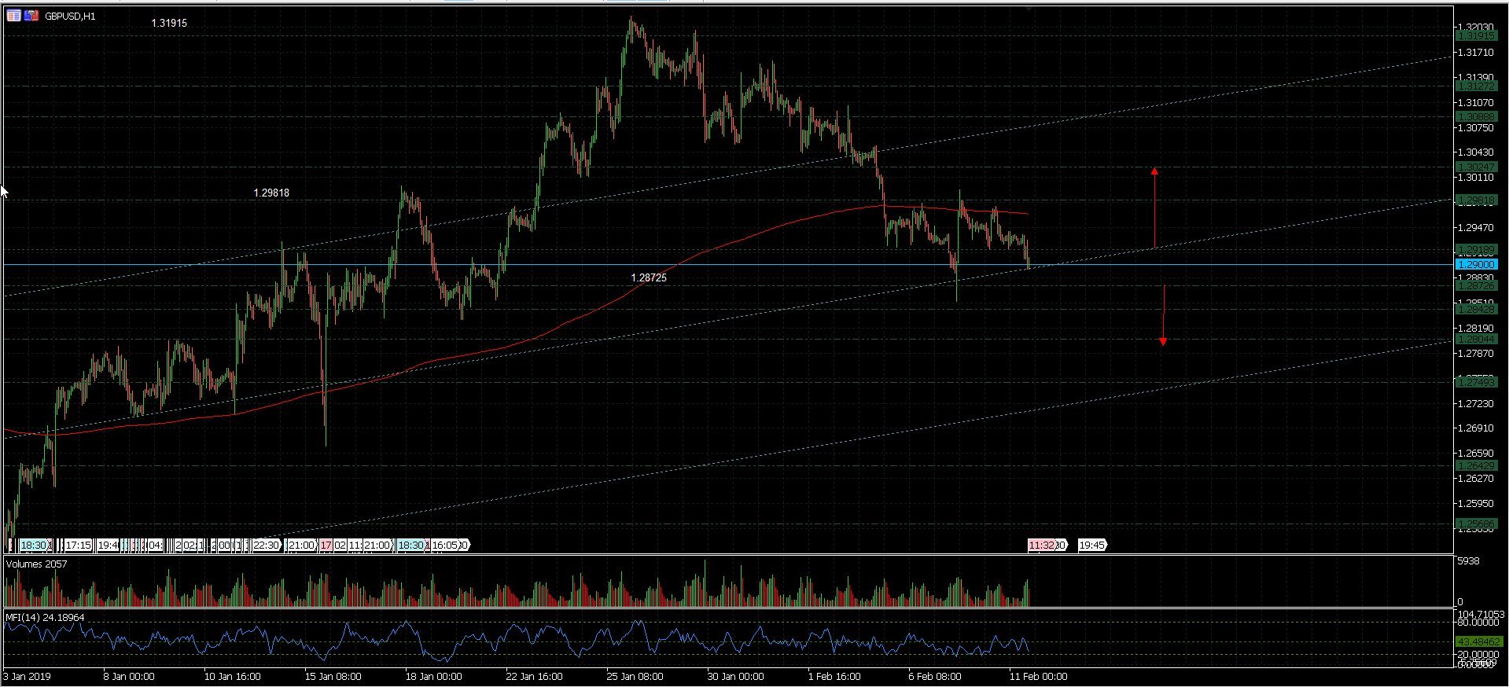This screenshot has width=1509, height=687.
Task: Click the upward red arrow object
Action: 1154,208
